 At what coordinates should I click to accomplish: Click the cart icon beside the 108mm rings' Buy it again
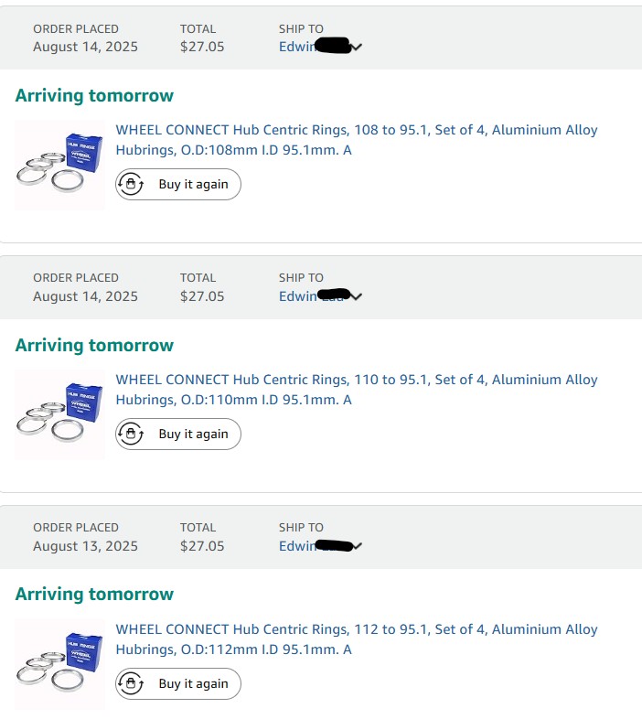pyautogui.click(x=132, y=185)
